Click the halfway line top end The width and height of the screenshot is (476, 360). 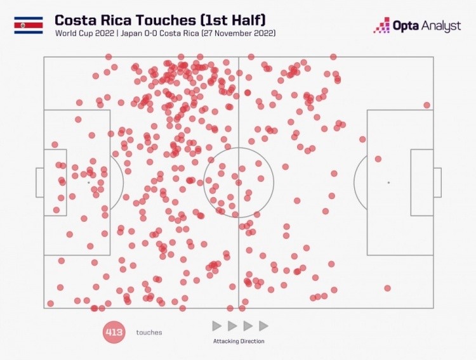[x=239, y=58]
